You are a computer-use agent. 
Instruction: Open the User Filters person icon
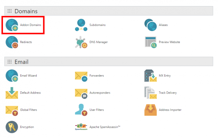(81, 110)
